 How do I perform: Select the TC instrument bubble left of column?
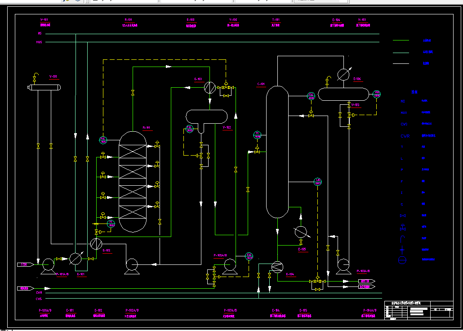258,135
